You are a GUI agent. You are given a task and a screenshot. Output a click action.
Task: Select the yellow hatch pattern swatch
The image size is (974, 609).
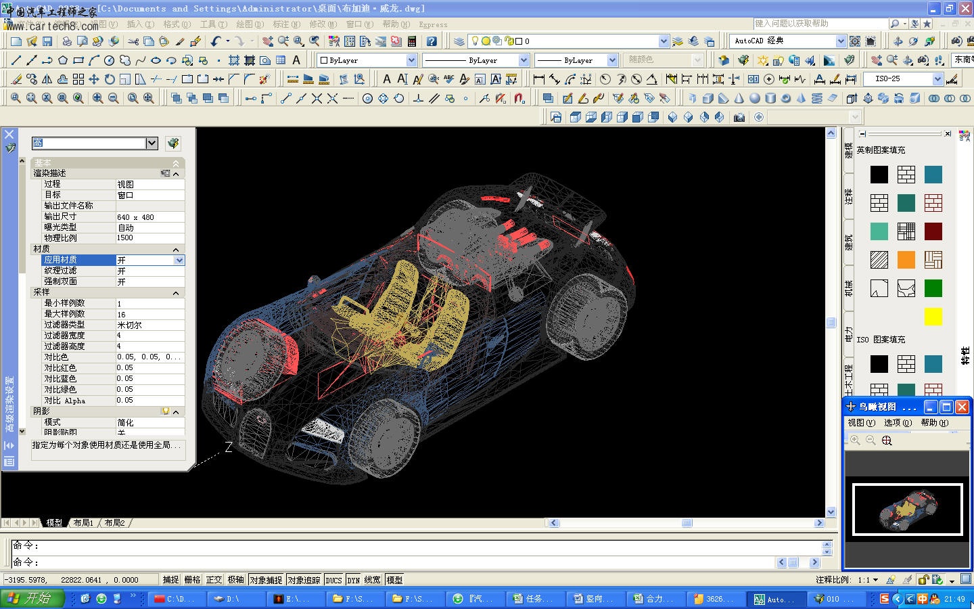click(x=933, y=317)
